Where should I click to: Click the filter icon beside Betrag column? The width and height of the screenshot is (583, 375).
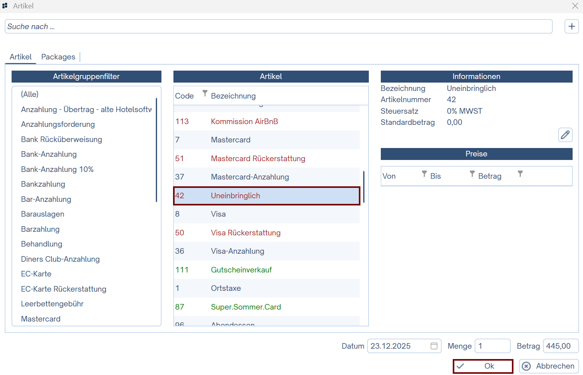click(520, 174)
